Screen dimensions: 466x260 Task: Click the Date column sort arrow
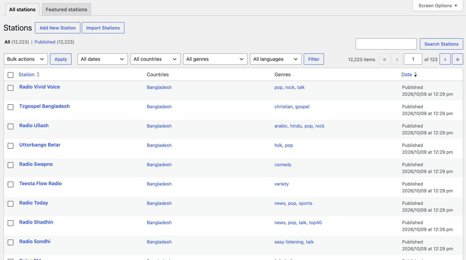[415, 74]
